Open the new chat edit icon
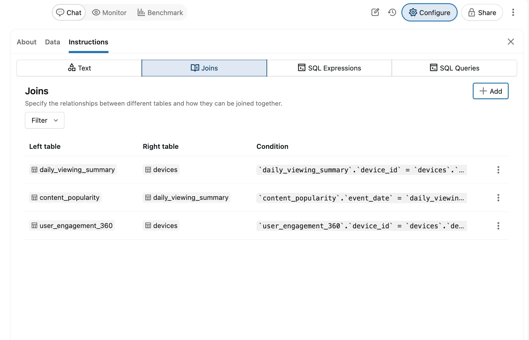This screenshot has width=529, height=340. tap(375, 12)
